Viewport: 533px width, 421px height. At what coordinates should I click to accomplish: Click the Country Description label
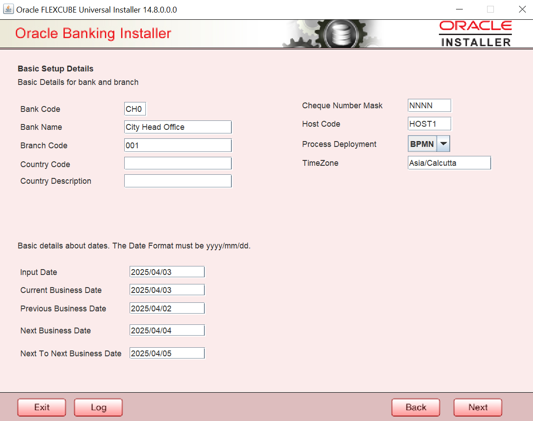56,181
